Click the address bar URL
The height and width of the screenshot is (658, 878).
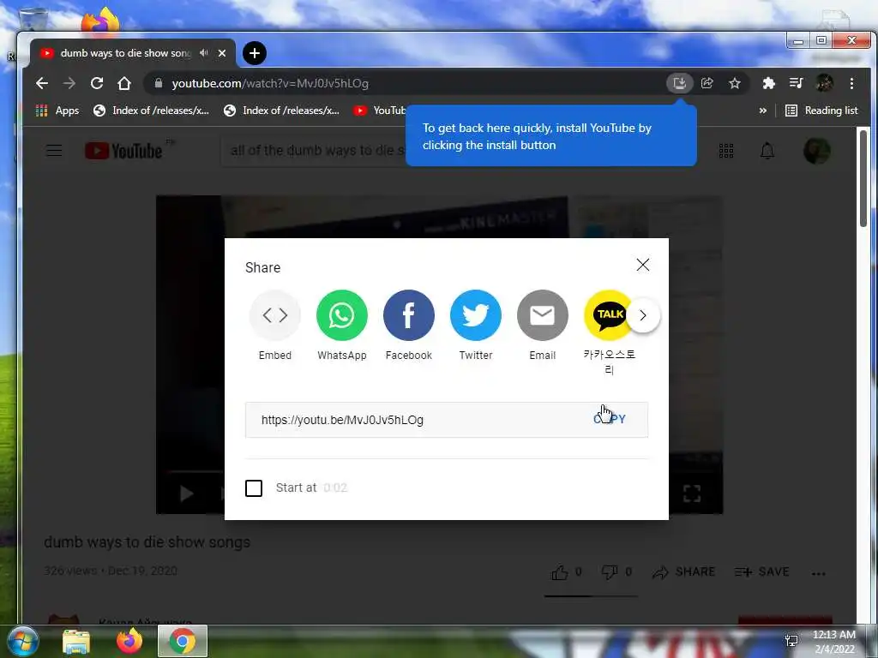[270, 83]
